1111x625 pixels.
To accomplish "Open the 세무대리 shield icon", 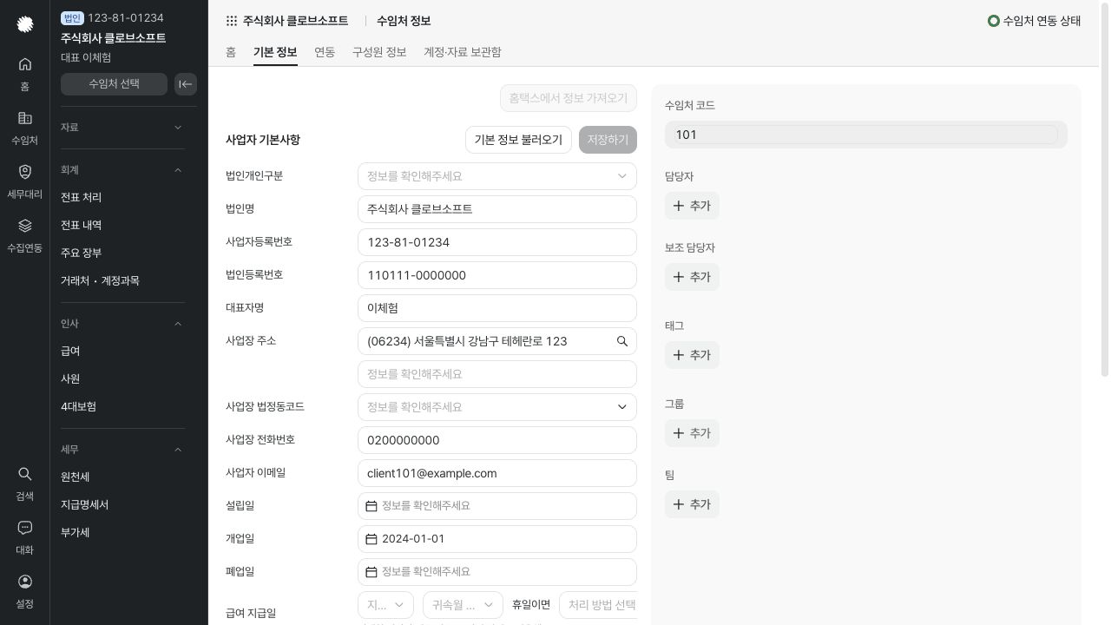I will point(24,181).
